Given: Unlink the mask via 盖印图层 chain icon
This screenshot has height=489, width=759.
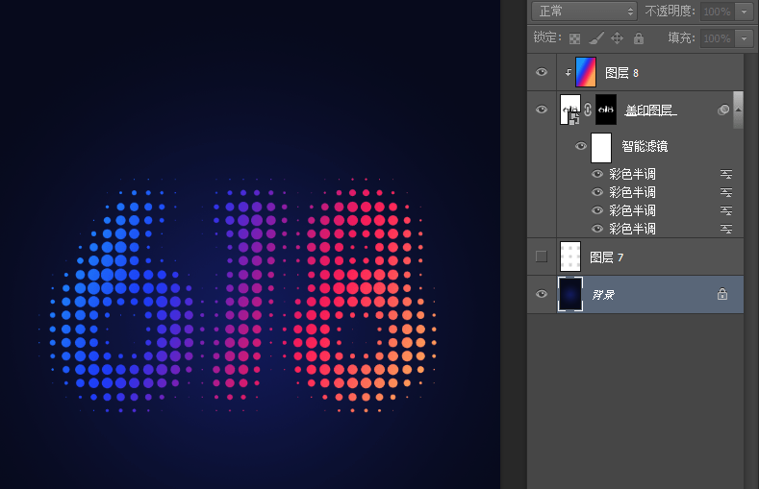Looking at the screenshot, I should pos(588,110).
